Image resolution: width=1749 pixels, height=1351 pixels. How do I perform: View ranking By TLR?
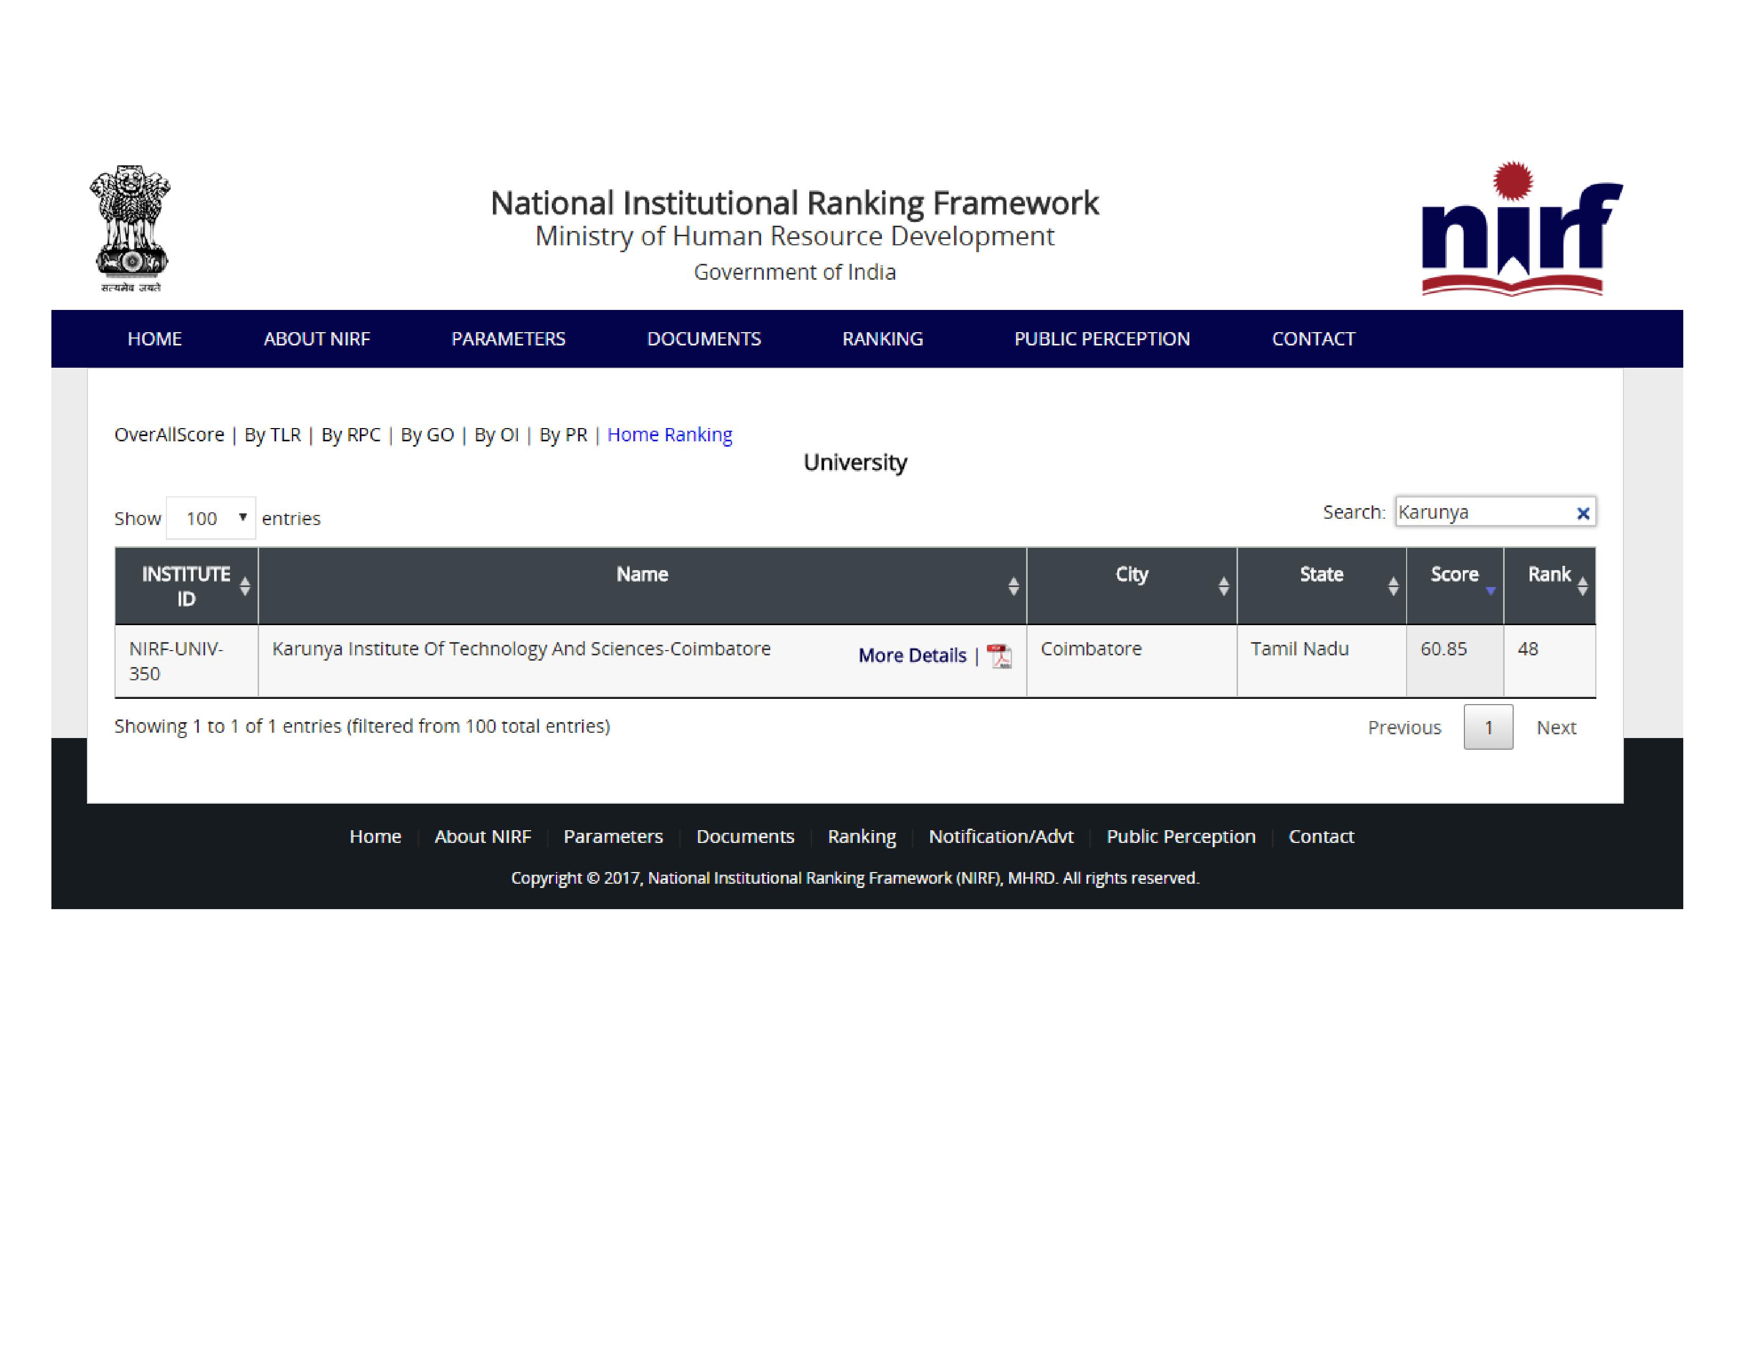272,434
